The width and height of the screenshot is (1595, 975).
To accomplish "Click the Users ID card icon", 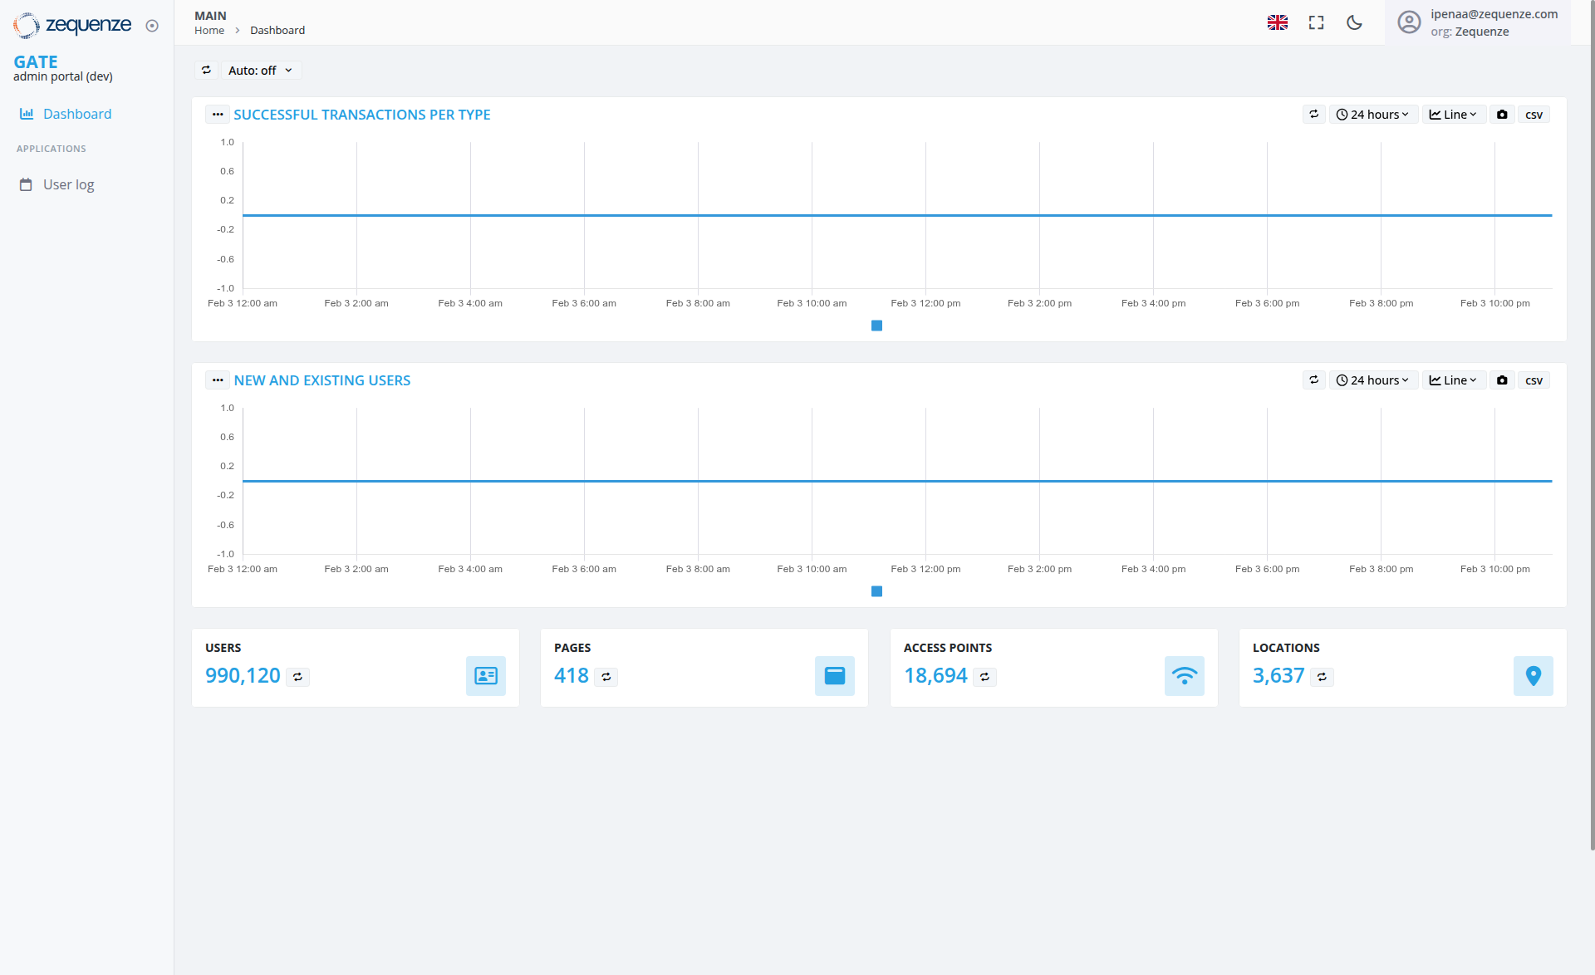I will click(x=486, y=676).
